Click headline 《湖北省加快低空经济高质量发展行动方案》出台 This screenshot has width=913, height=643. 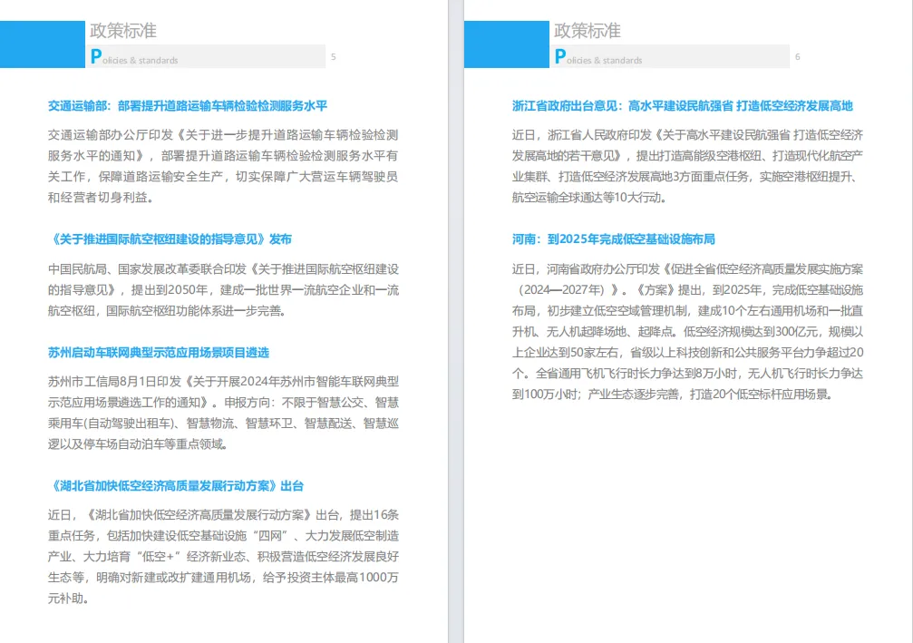click(176, 486)
